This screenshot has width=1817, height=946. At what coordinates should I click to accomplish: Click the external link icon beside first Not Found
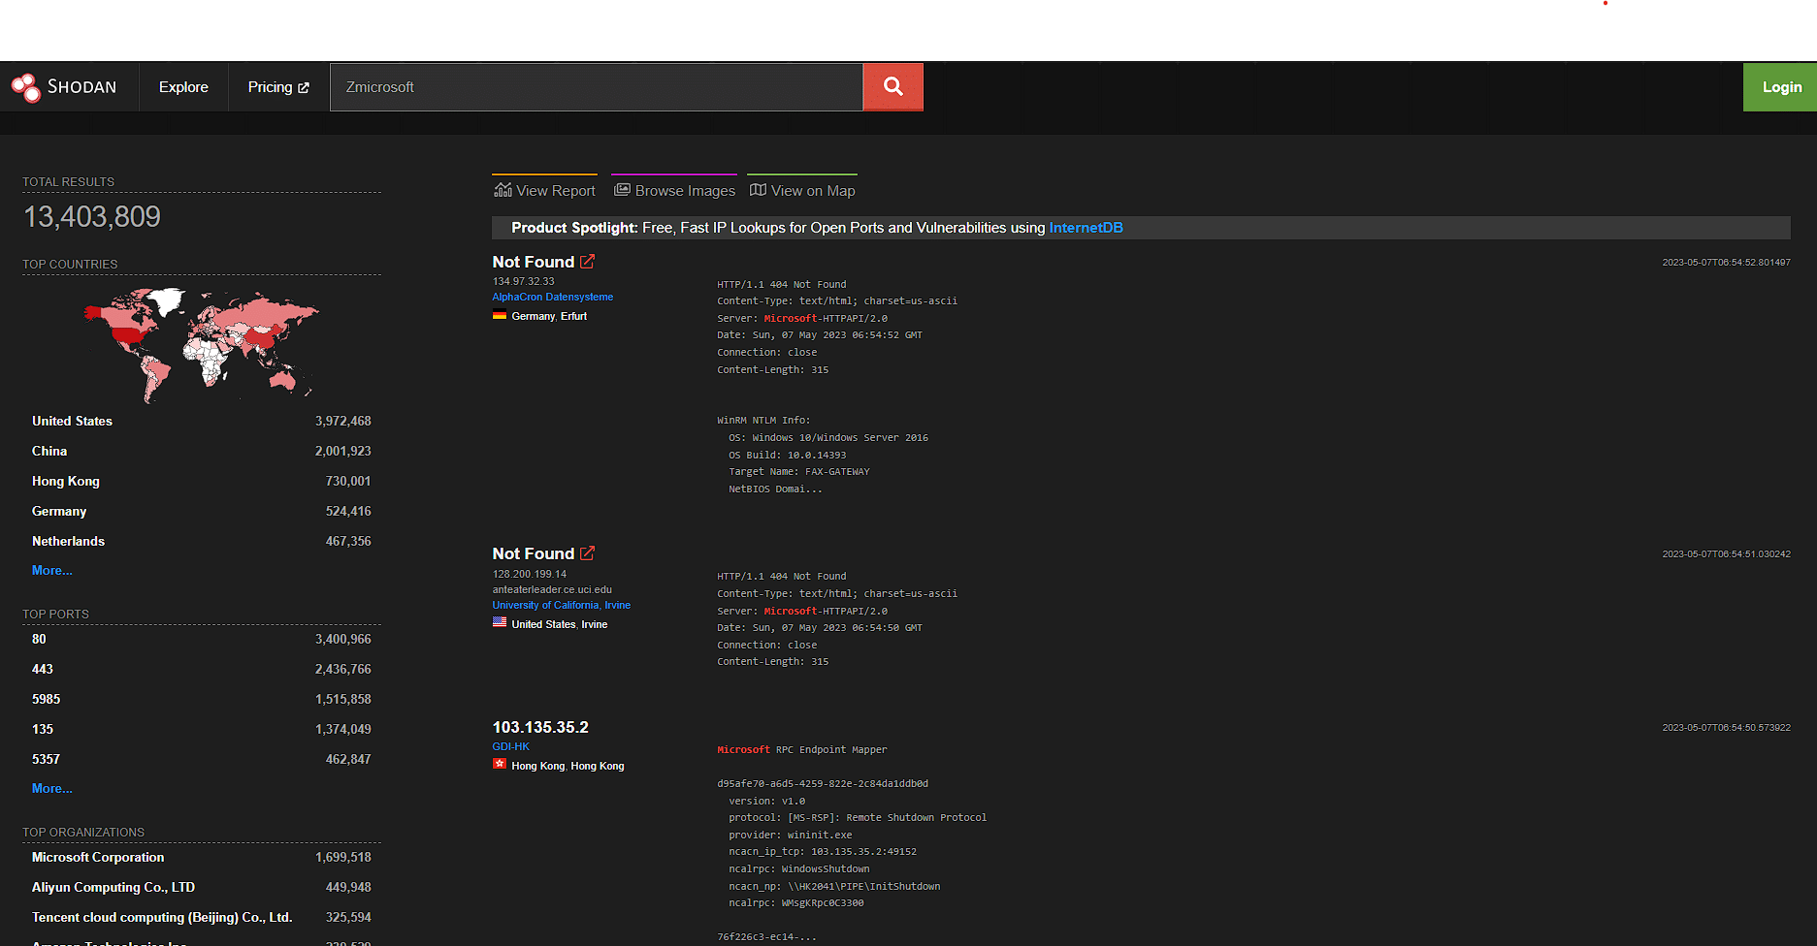588,260
